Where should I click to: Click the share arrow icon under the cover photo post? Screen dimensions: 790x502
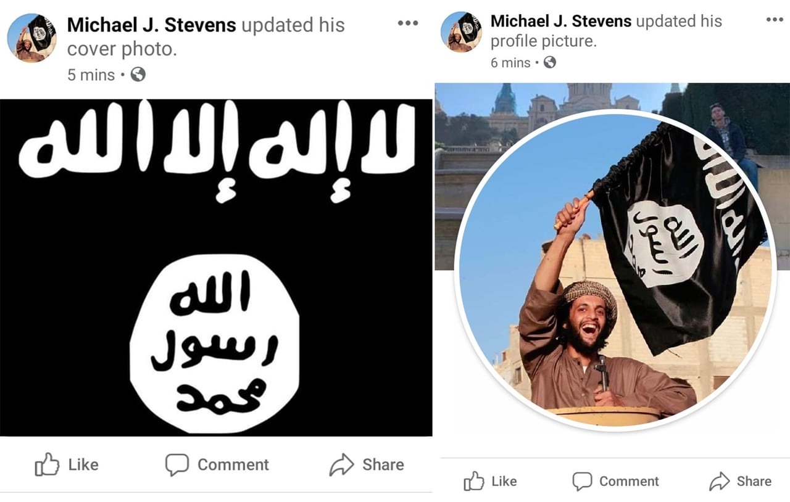coord(341,465)
